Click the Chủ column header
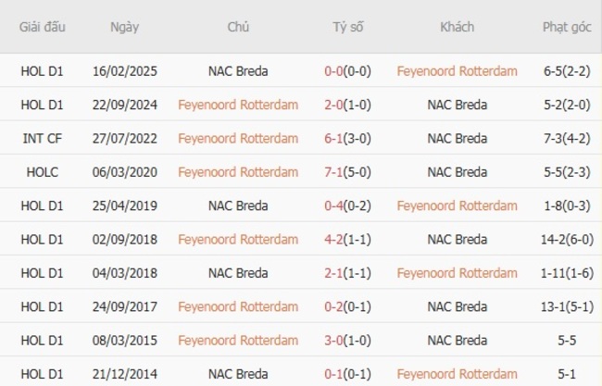602x386 pixels. coord(238,27)
